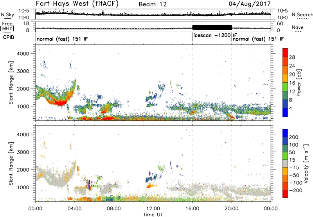Click the "12:00" time axis label
This screenshot has height=217, width=313.
tap(153, 209)
